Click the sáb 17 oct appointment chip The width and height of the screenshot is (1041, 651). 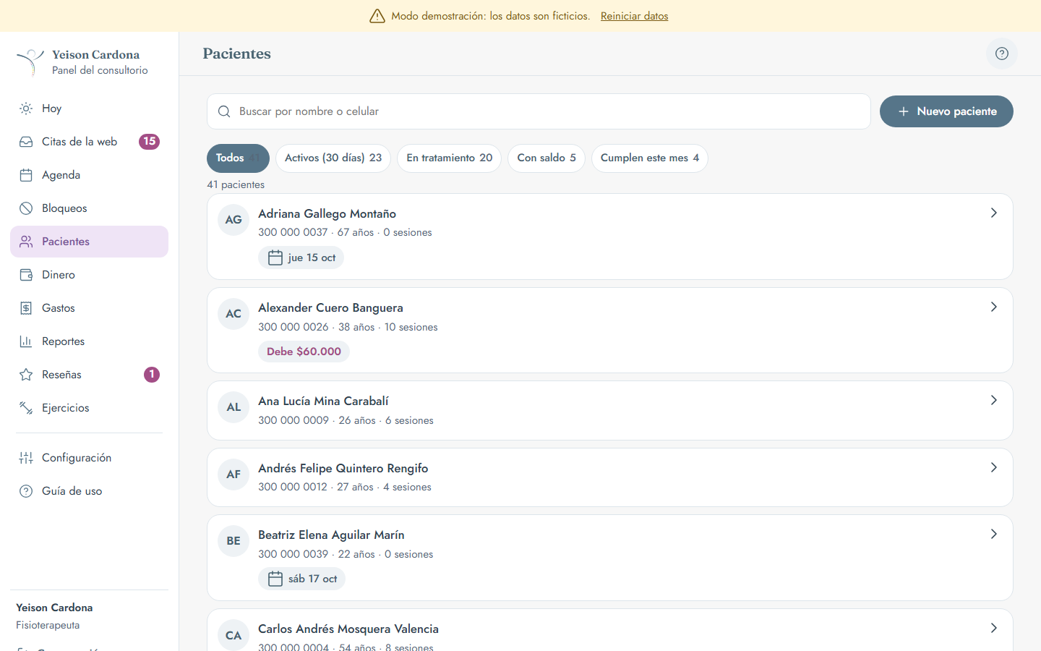pyautogui.click(x=301, y=579)
